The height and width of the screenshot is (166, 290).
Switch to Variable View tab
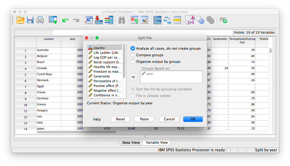tap(157, 143)
